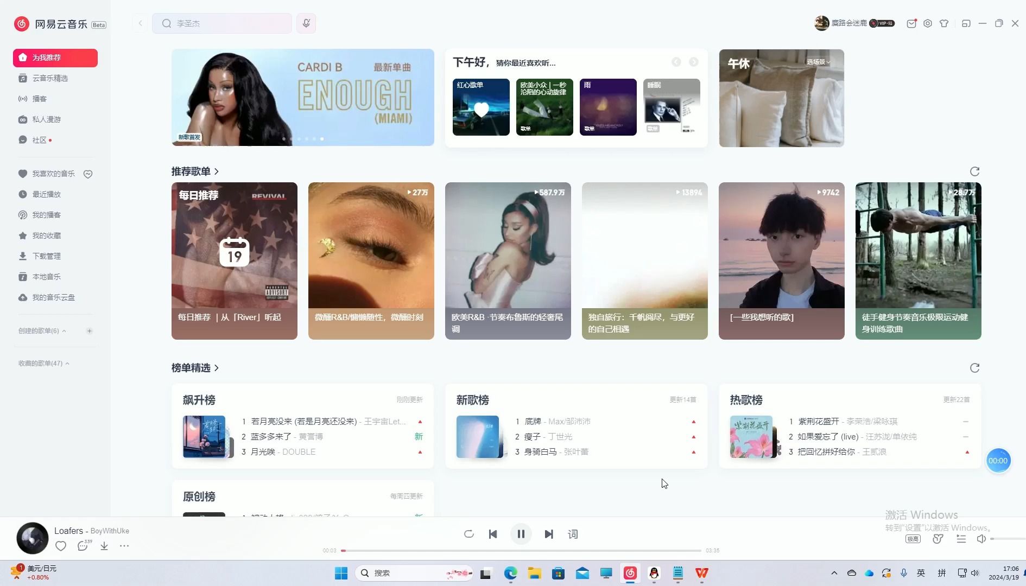The image size is (1026, 586).
Task: Change the audio quality 极高 setting
Action: [x=913, y=539]
